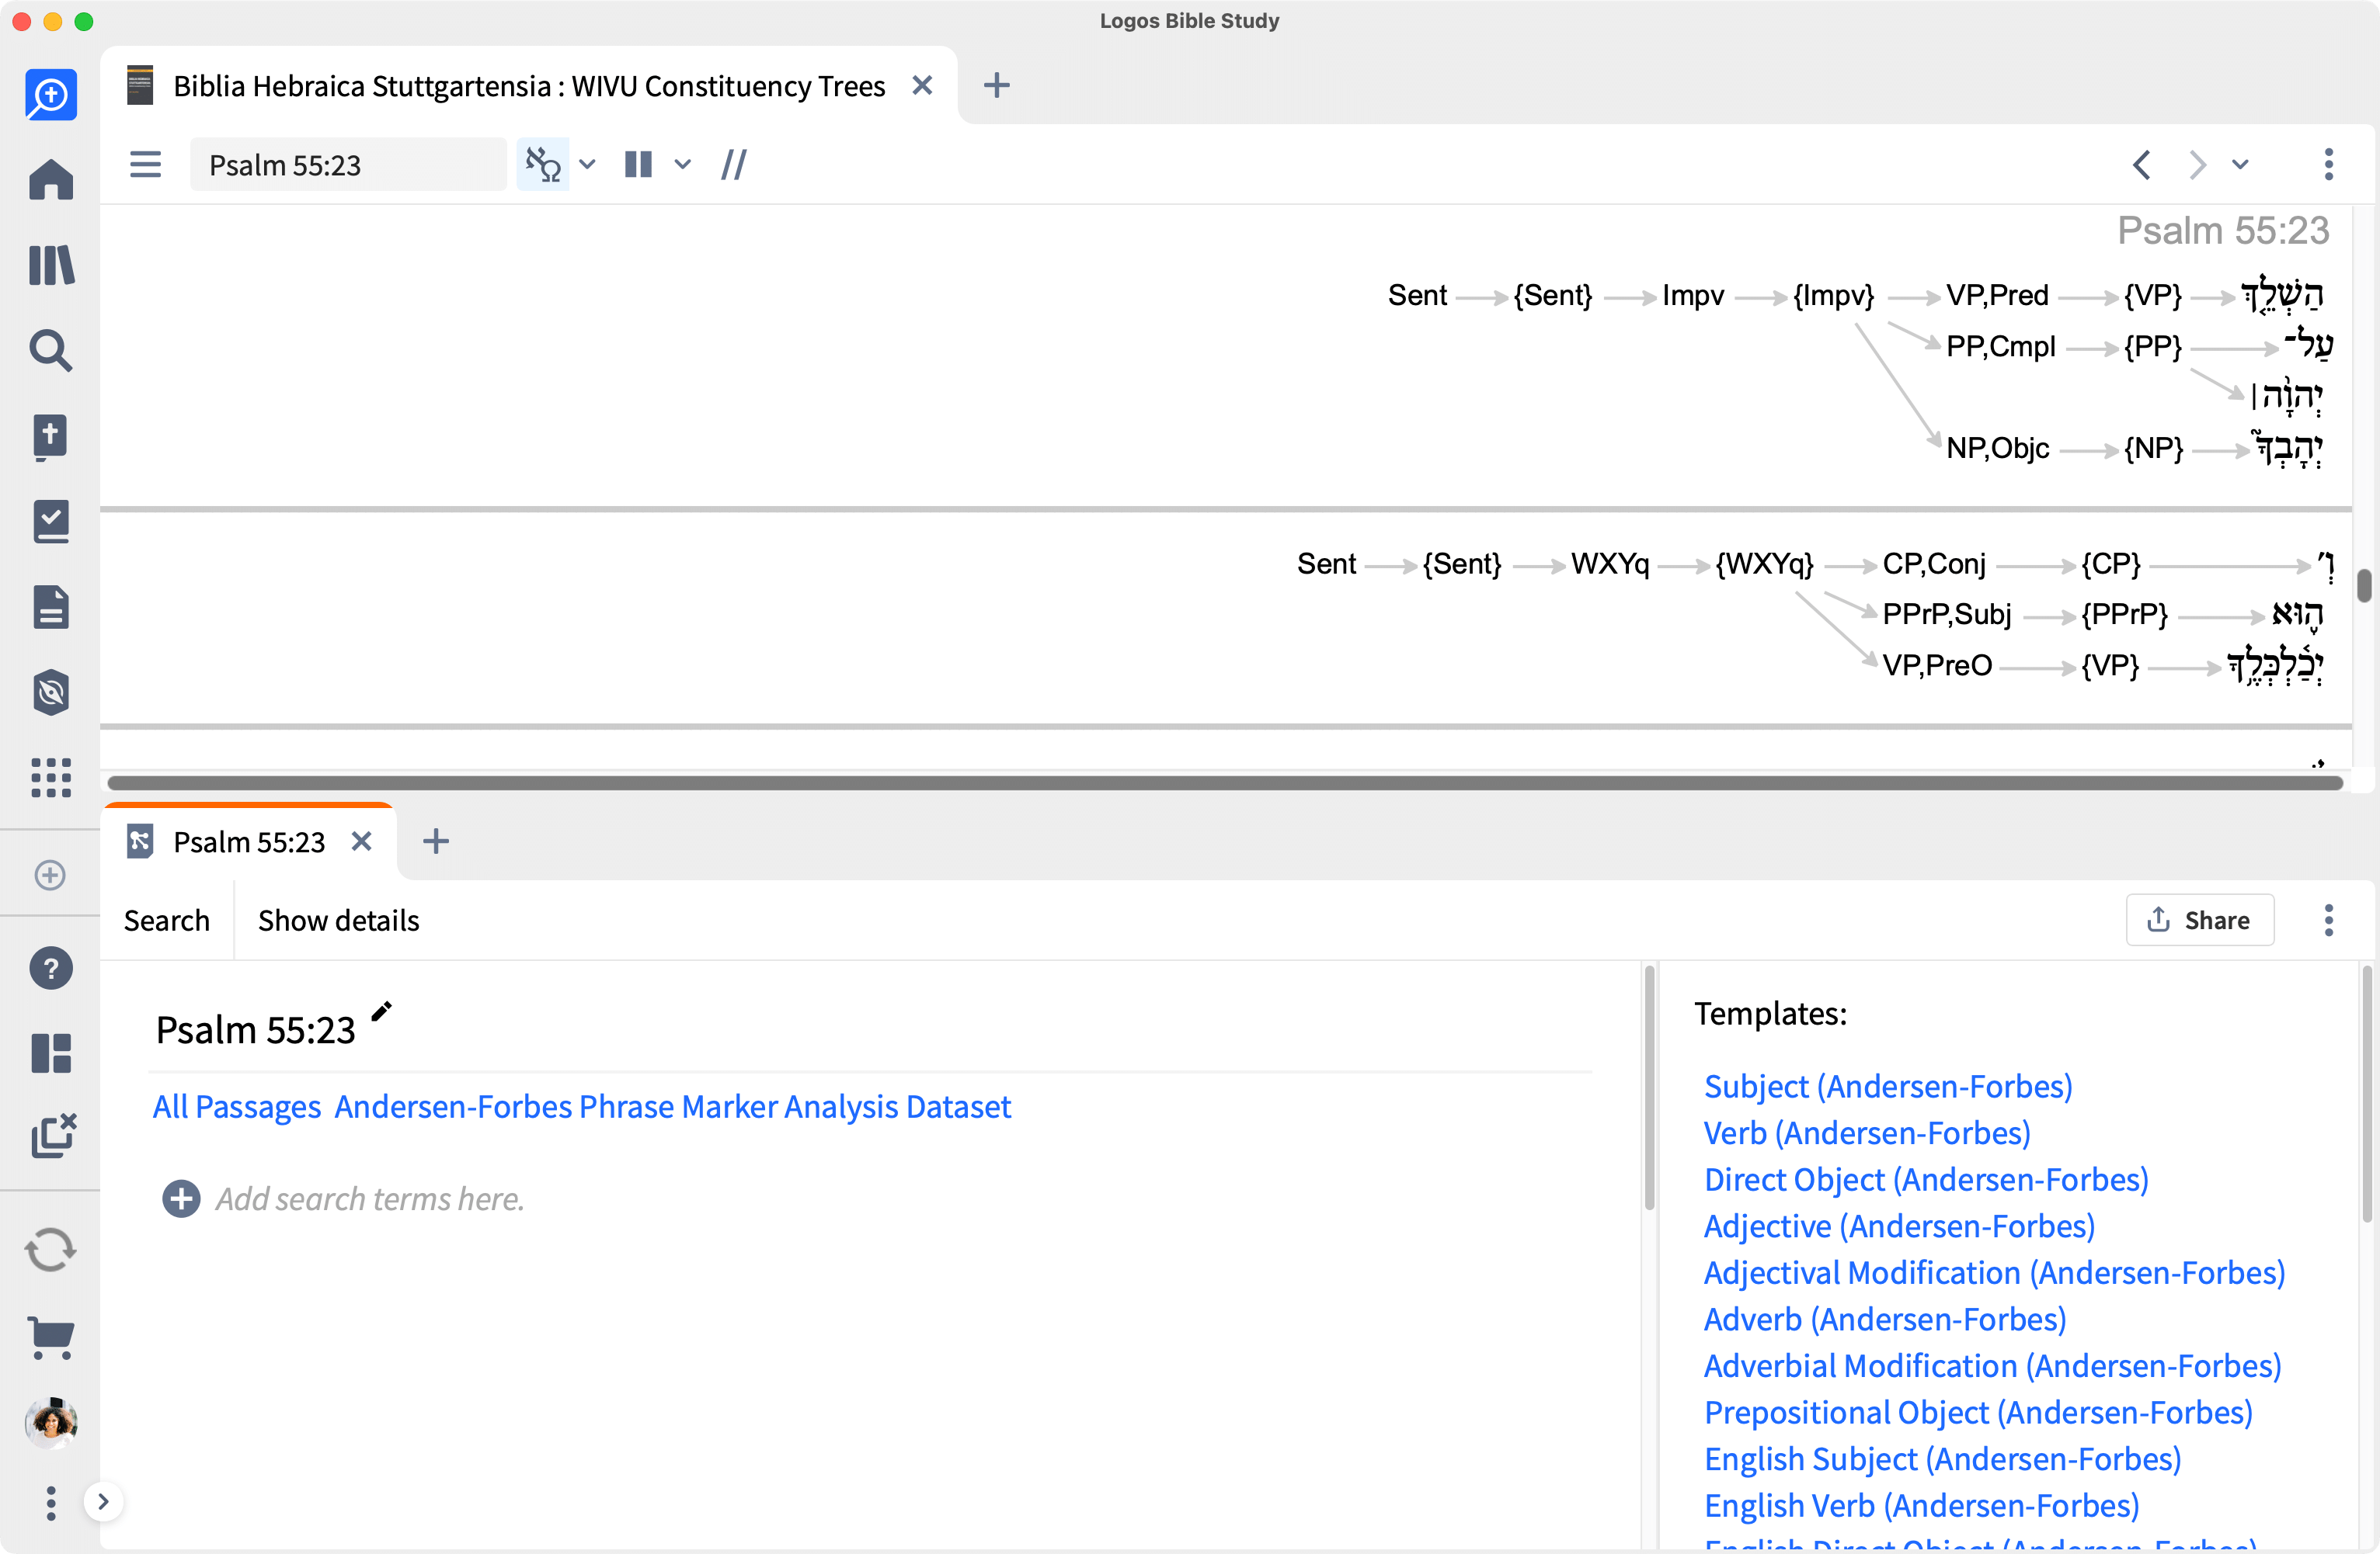Image resolution: width=2380 pixels, height=1554 pixels.
Task: Expand the navigation history dropdown
Action: pyautogui.click(x=2240, y=164)
